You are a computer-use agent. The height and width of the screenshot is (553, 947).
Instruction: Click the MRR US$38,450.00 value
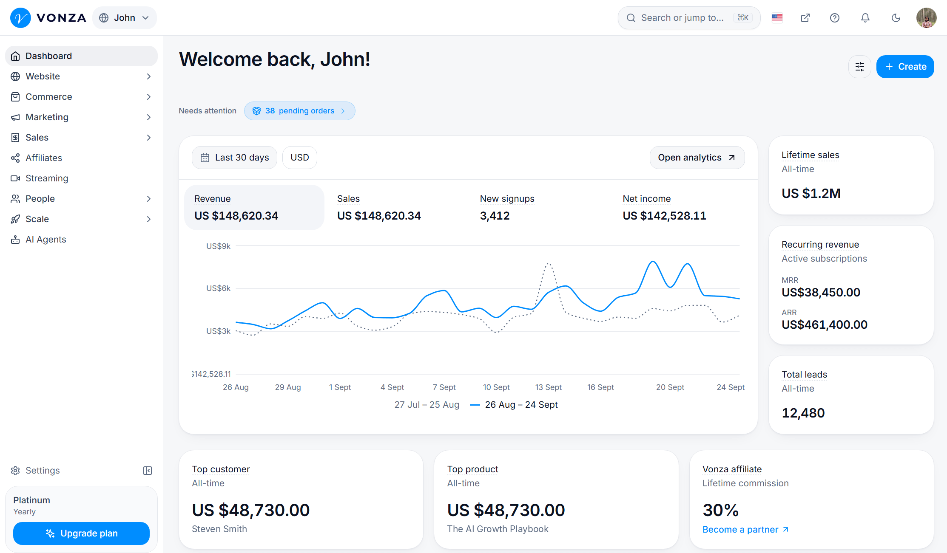pos(821,292)
